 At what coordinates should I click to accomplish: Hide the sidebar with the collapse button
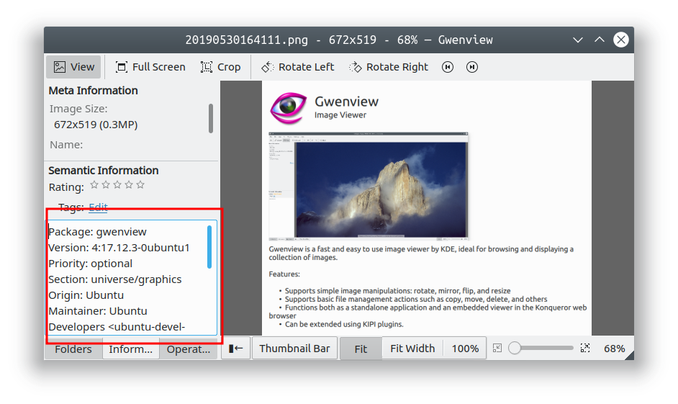[x=235, y=349]
